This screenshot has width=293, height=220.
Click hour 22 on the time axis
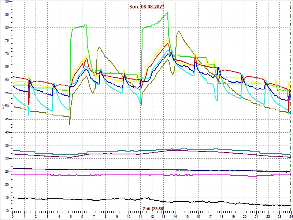point(268,216)
